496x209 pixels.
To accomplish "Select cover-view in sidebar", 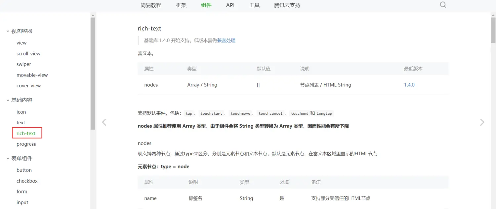I will (x=29, y=86).
